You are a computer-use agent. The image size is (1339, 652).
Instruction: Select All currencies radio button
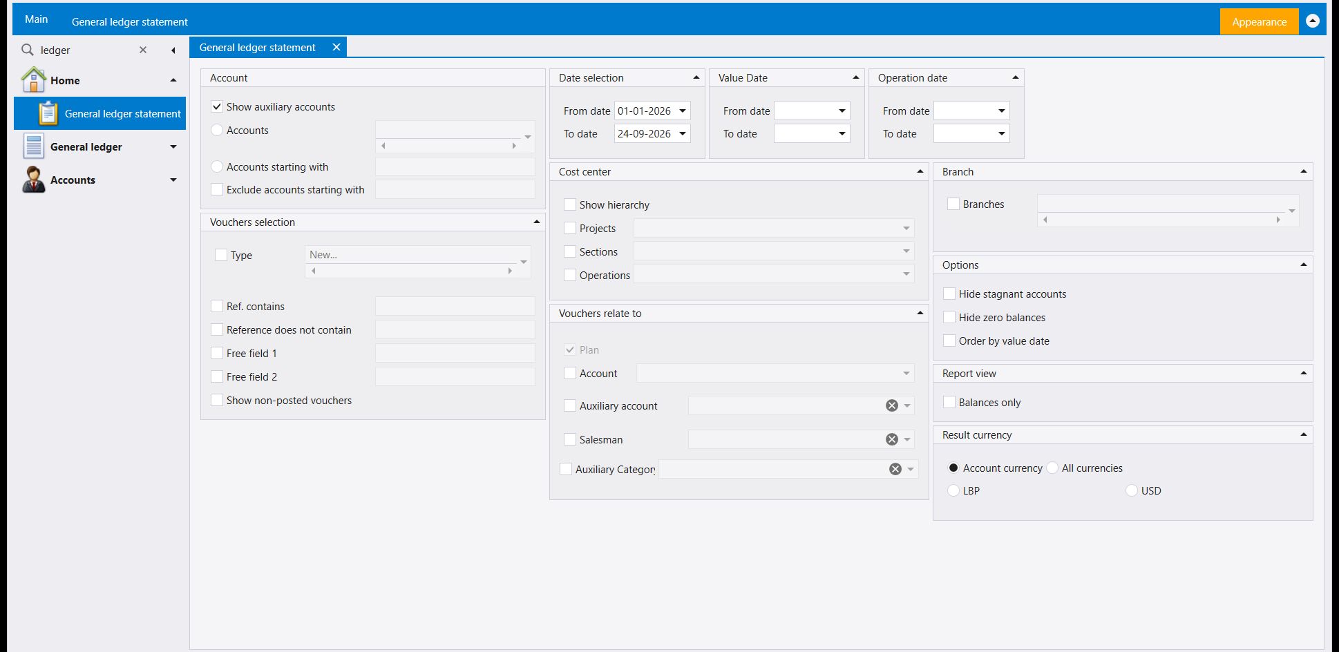click(x=1052, y=468)
